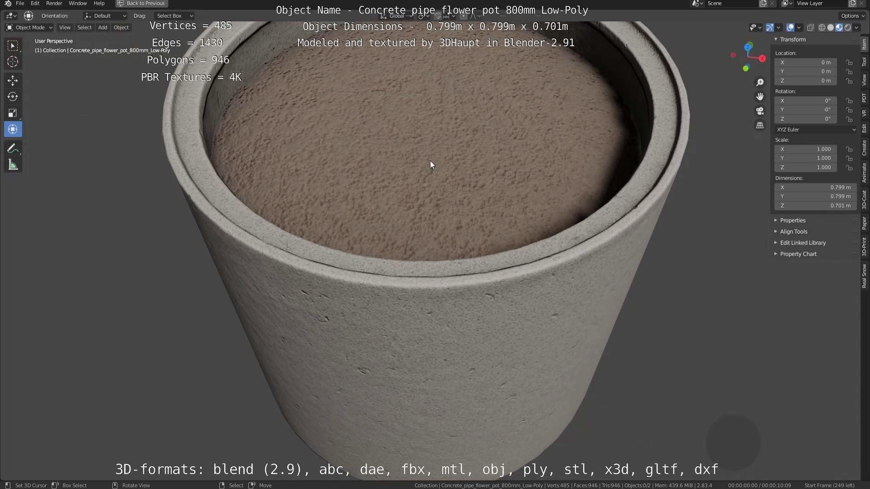The image size is (870, 489).
Task: Click the red X axis gizmo ball
Action: [x=763, y=58]
